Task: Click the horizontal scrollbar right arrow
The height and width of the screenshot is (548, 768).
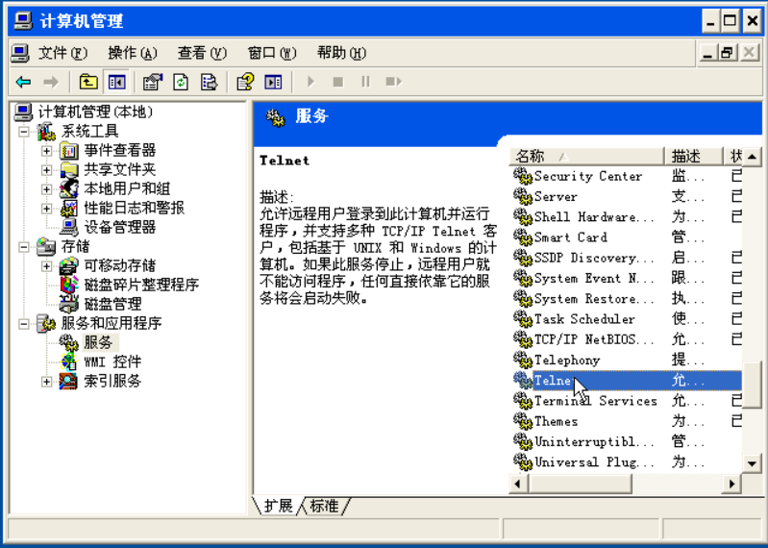Action: pyautogui.click(x=731, y=485)
